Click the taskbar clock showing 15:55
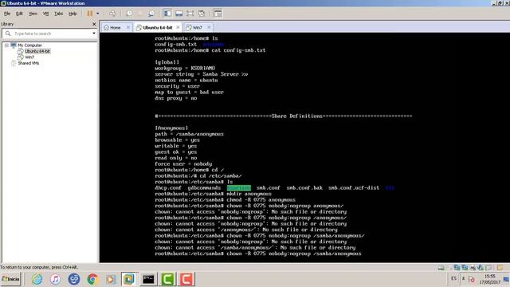The height and width of the screenshot is (287, 510). point(489,279)
